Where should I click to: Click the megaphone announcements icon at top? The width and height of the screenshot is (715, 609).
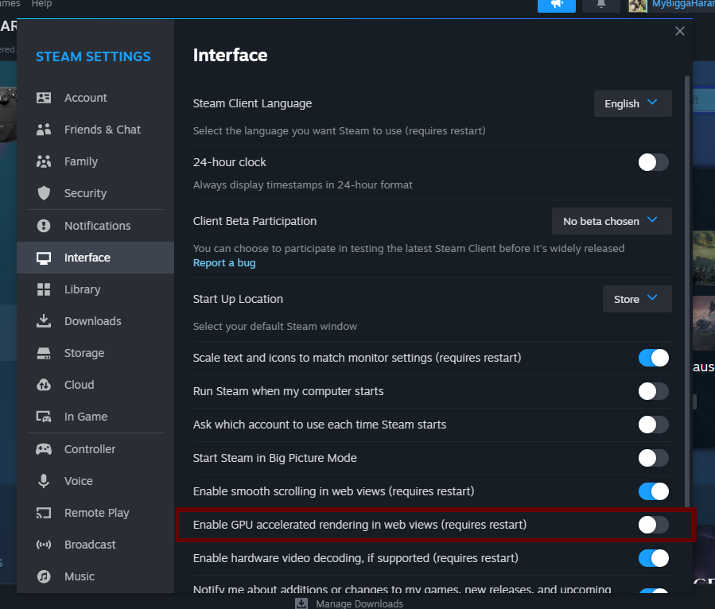pos(556,4)
